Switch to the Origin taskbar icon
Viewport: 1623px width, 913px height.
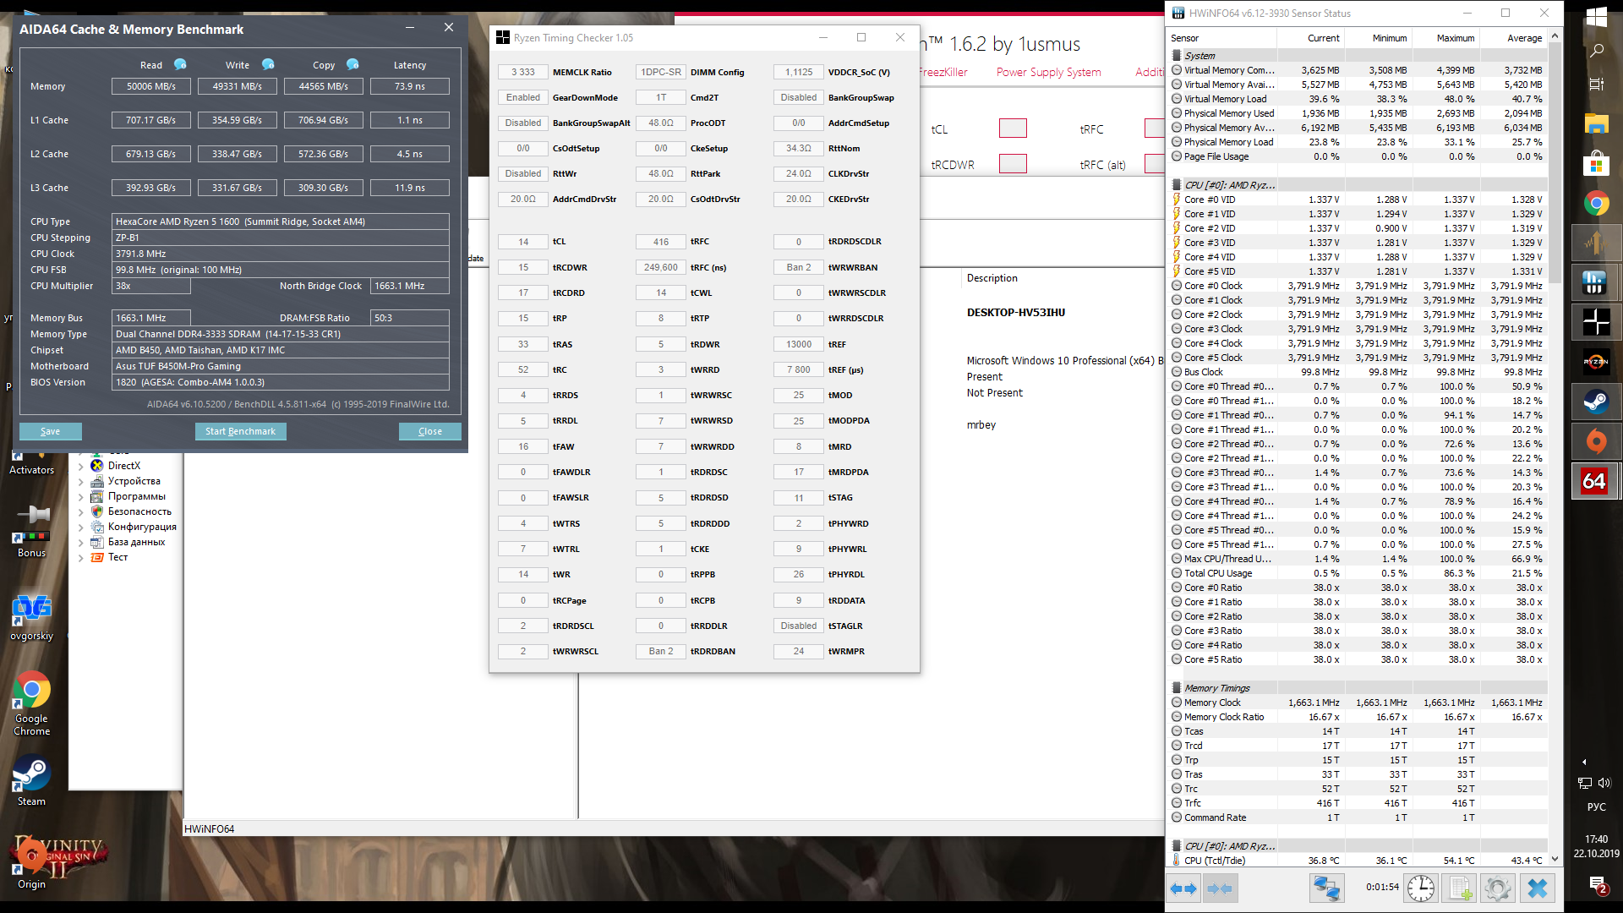(1596, 441)
